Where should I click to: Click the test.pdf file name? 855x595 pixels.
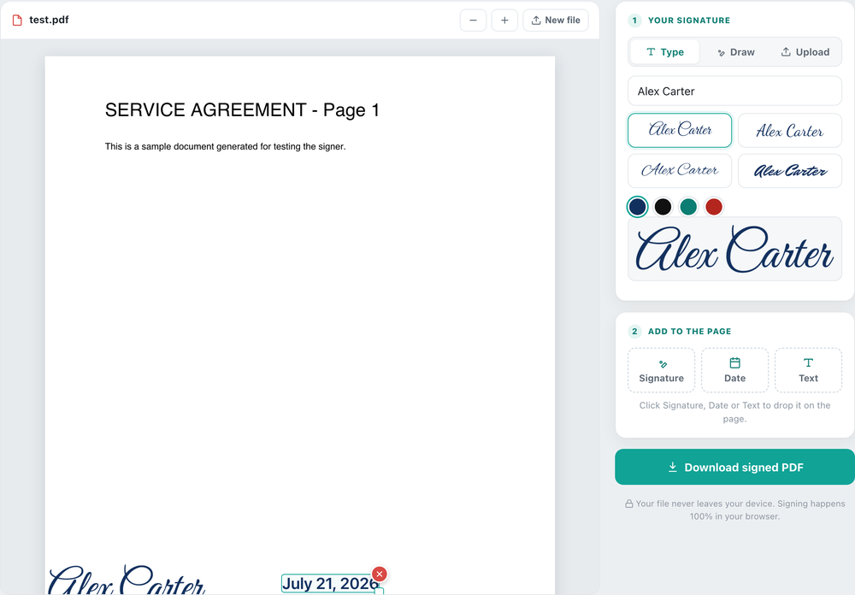coord(49,20)
